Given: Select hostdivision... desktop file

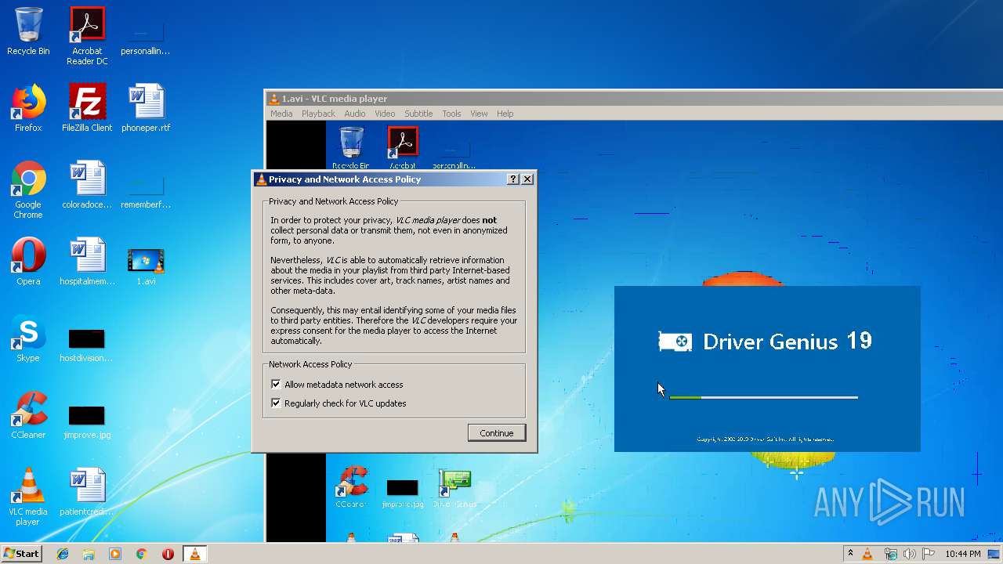Looking at the screenshot, I should tap(87, 345).
